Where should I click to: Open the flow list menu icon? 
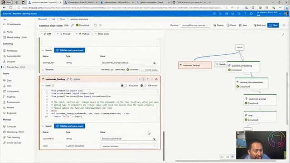(101, 25)
